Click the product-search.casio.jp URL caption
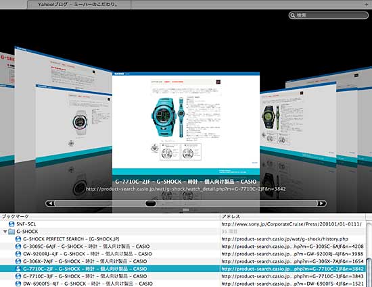 pos(186,189)
